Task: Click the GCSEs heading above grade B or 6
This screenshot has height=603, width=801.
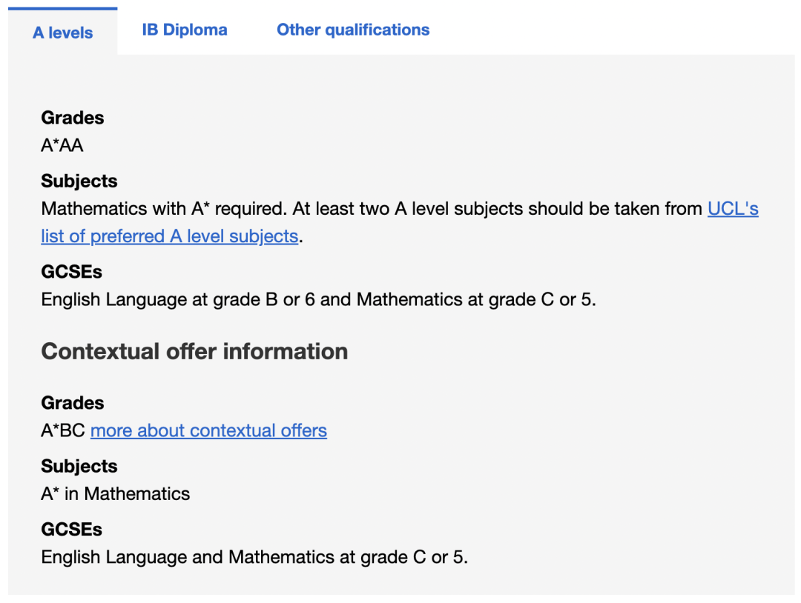Action: pos(71,272)
